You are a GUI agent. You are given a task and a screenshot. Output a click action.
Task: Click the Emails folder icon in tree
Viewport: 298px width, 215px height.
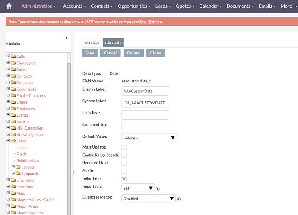pos(13,102)
